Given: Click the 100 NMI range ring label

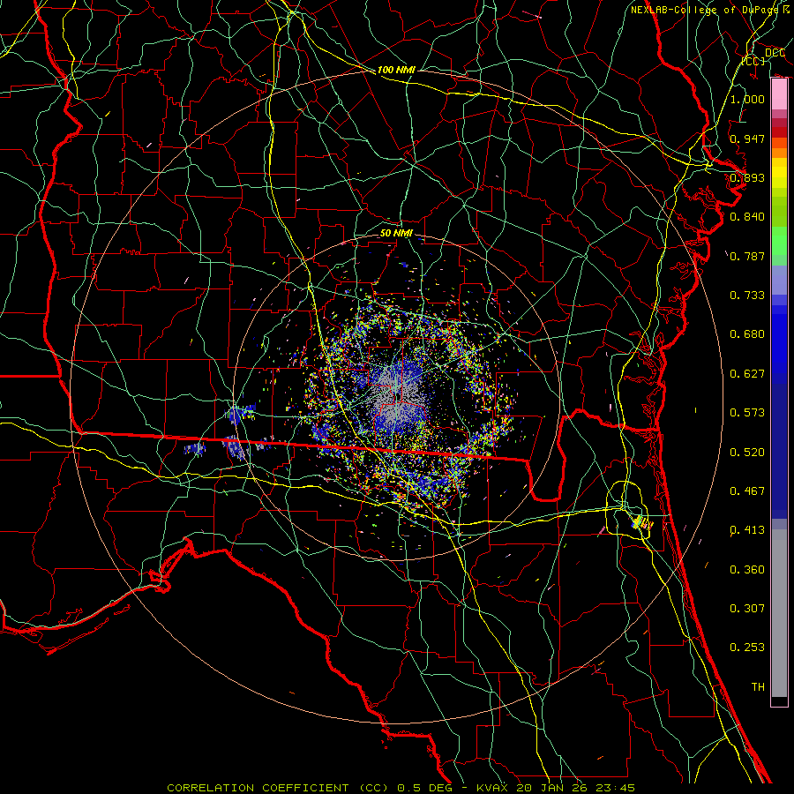Looking at the screenshot, I should click(x=396, y=70).
